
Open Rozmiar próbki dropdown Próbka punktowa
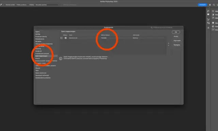pyautogui.click(x=22, y=5)
